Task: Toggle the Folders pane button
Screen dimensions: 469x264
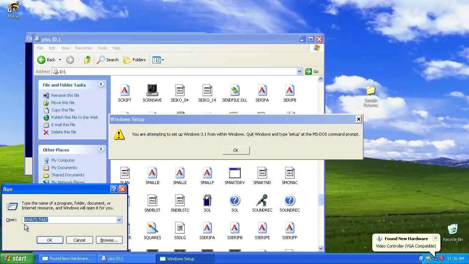Action: (134, 60)
